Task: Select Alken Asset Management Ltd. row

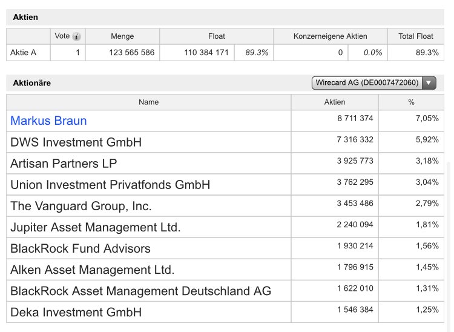Action: pyautogui.click(x=92, y=270)
